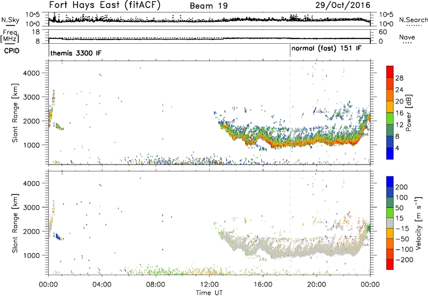Select the "Beam 19" label
This screenshot has width=428, height=296.
pos(209,6)
